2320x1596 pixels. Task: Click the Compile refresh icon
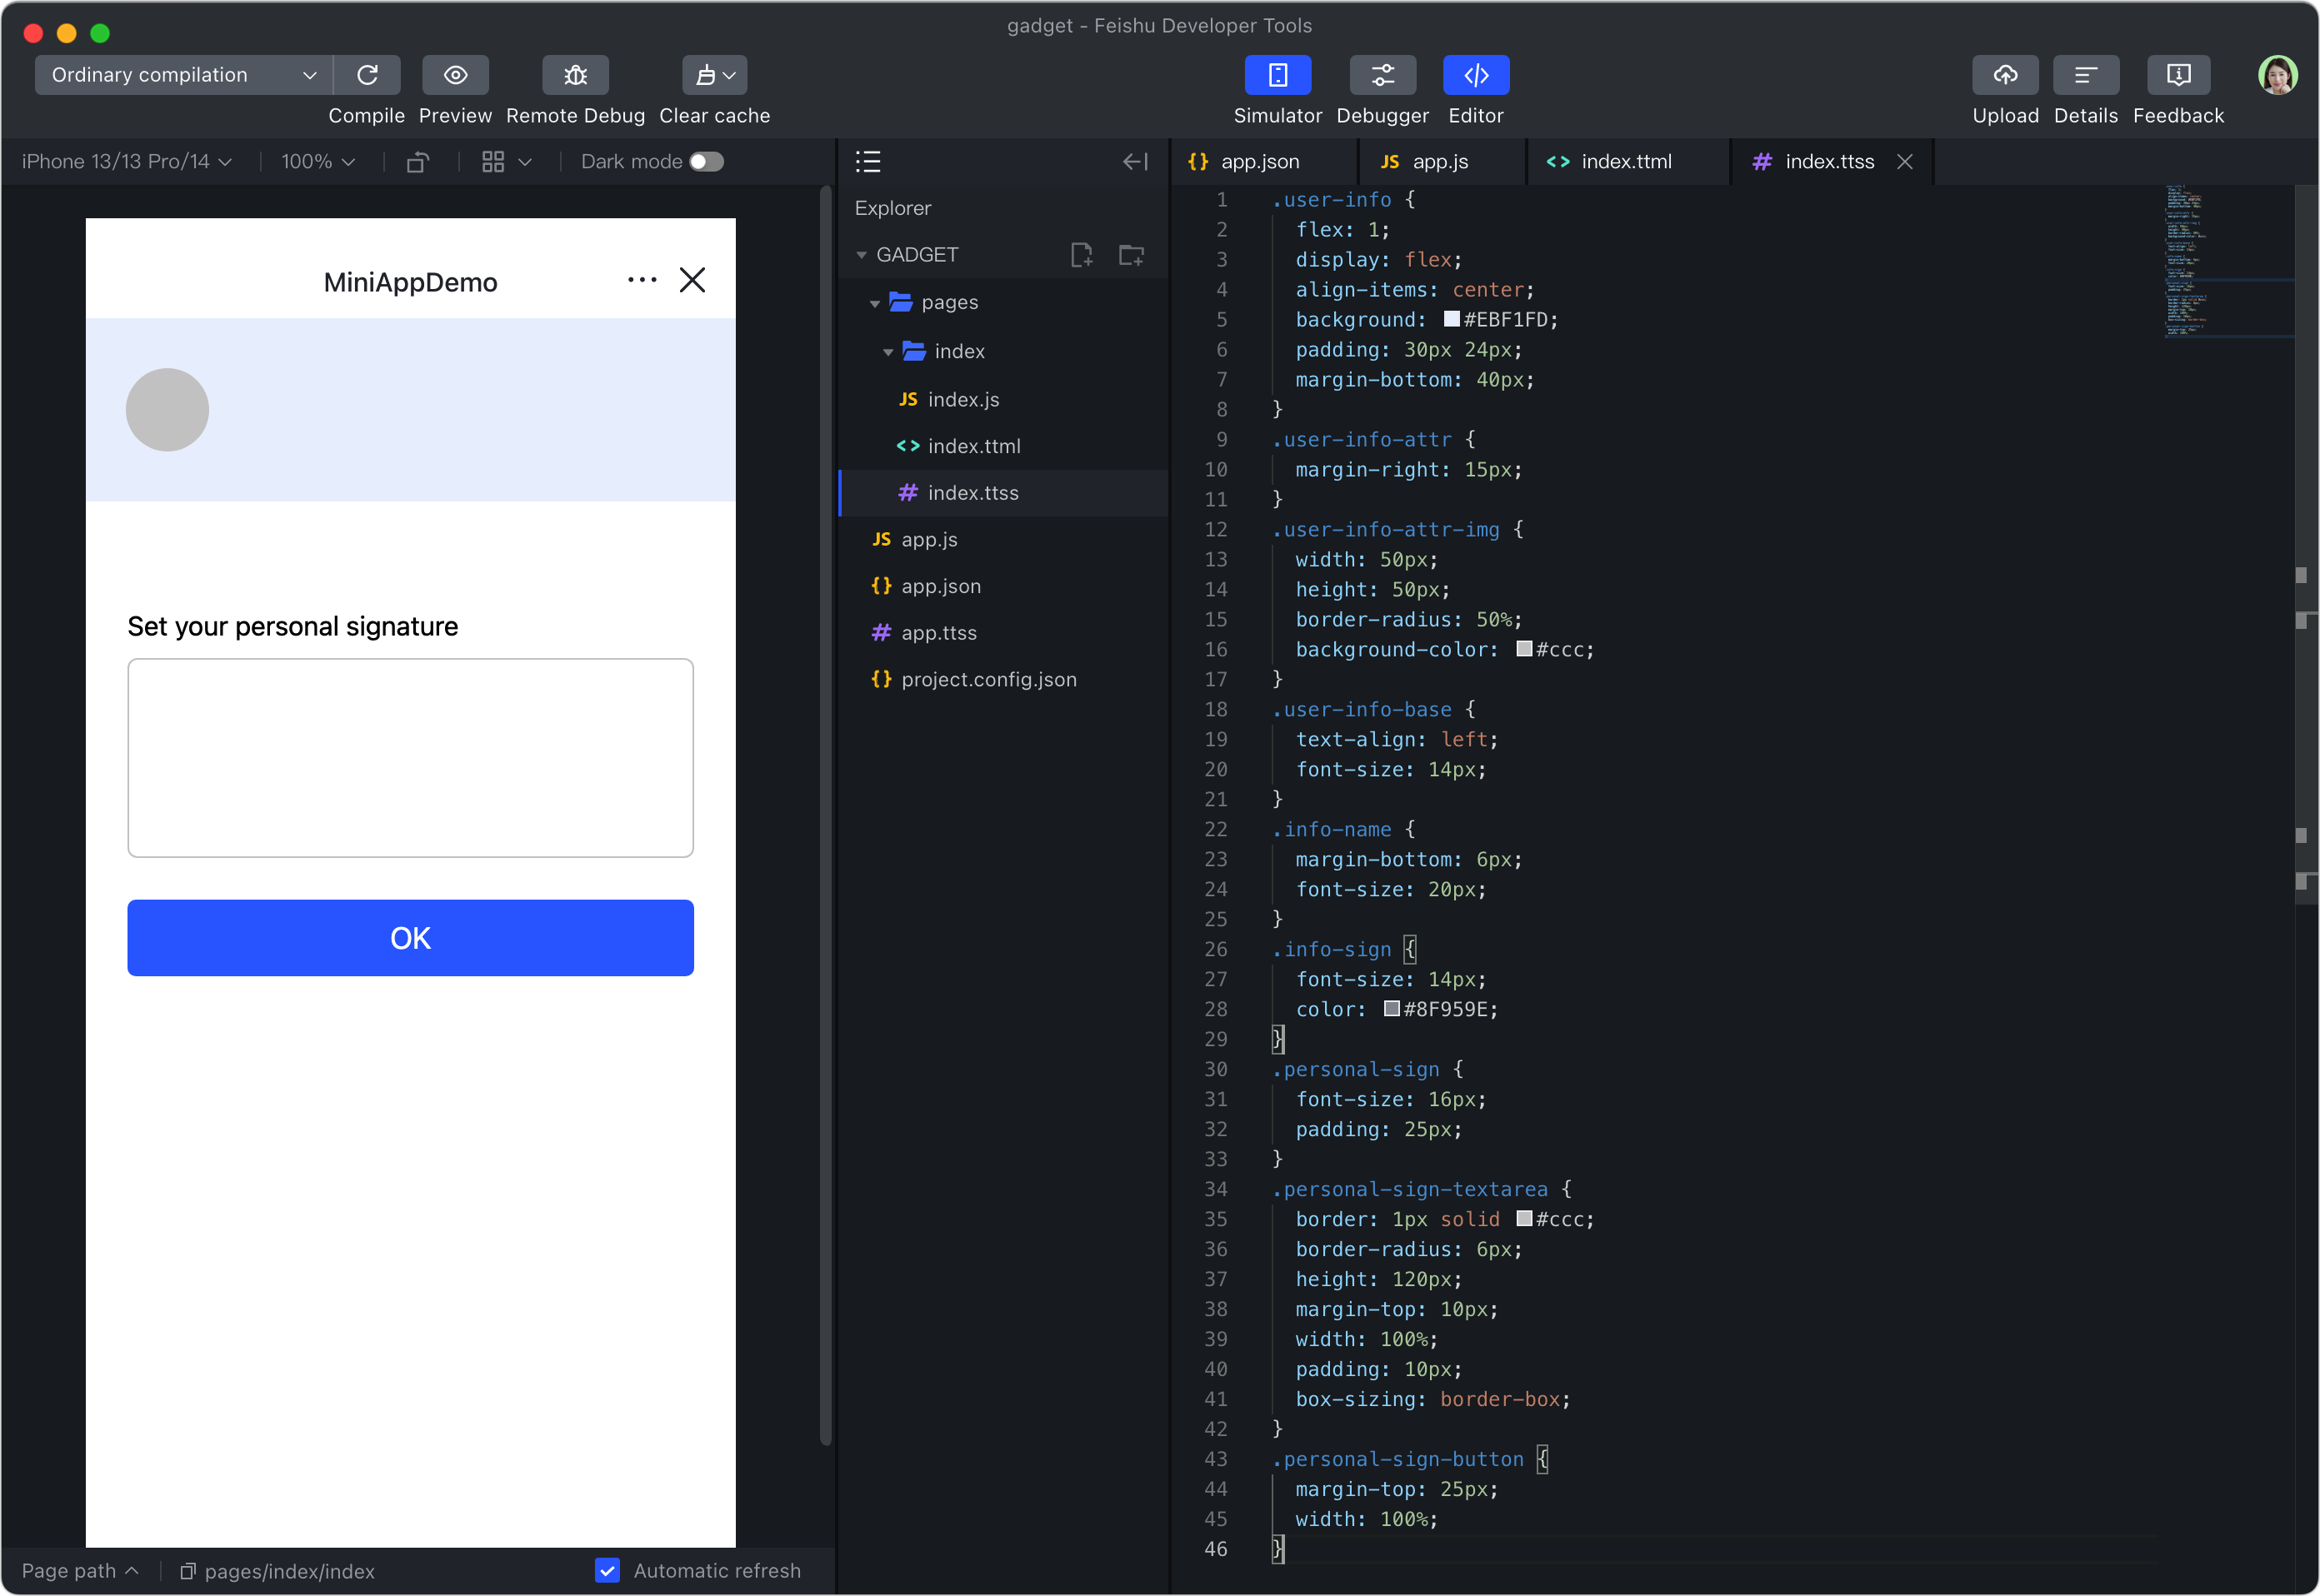(x=367, y=75)
